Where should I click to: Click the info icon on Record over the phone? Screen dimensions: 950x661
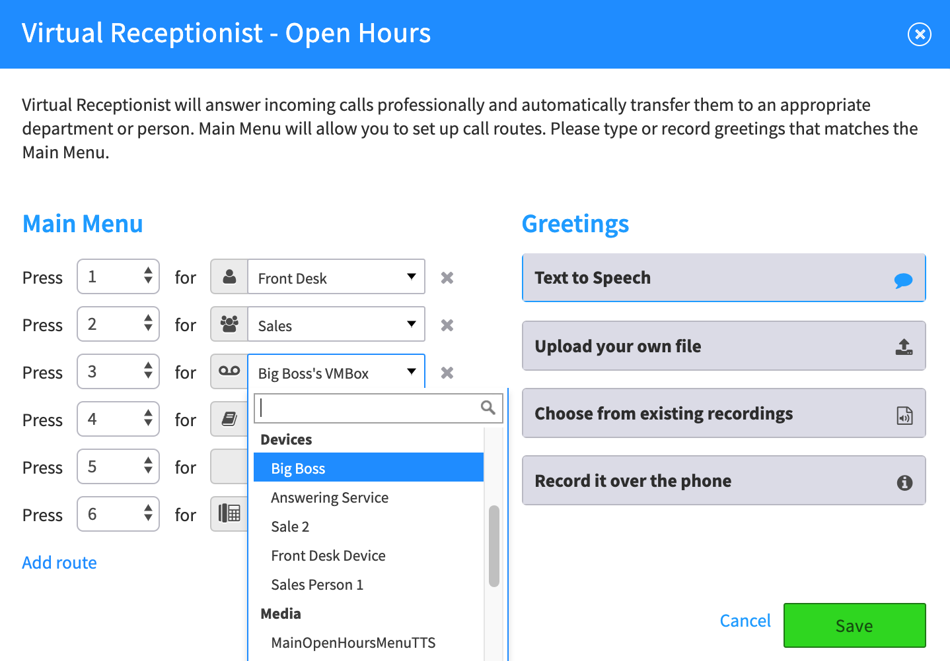click(904, 483)
